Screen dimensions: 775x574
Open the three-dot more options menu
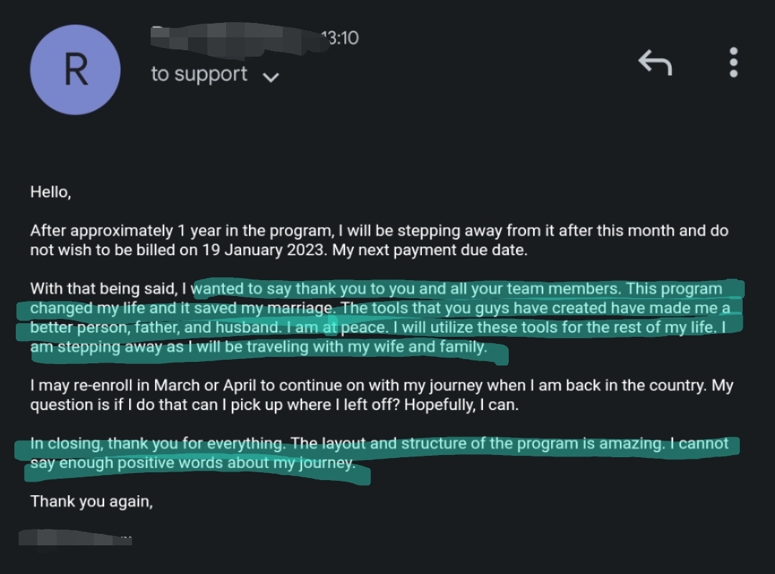click(x=733, y=63)
